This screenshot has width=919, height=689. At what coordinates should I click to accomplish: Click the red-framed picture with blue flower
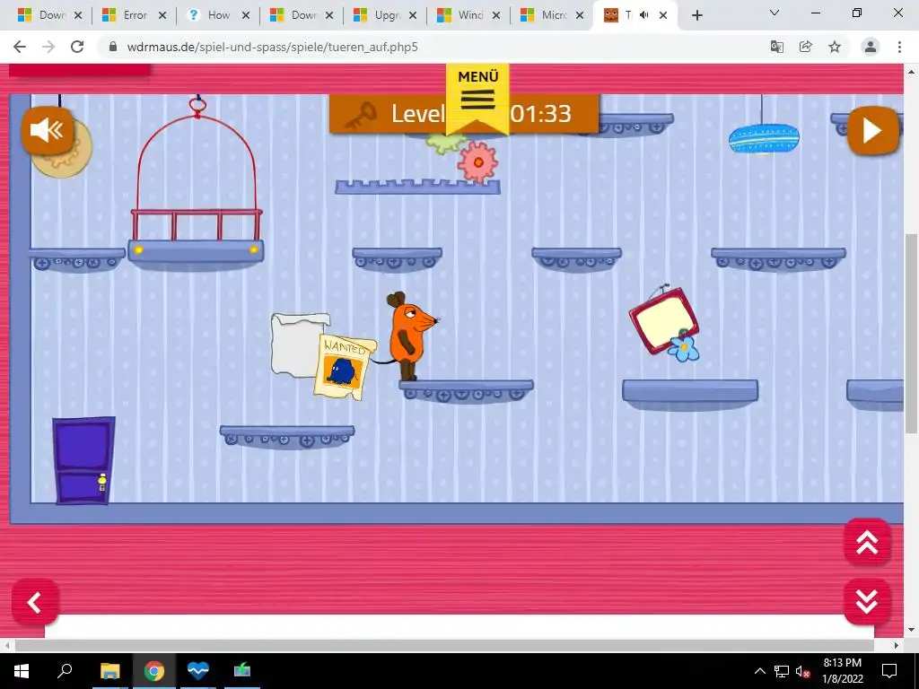click(665, 323)
